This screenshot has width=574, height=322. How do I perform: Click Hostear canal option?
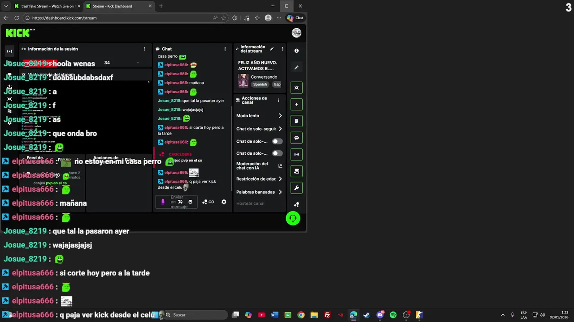tap(250, 203)
